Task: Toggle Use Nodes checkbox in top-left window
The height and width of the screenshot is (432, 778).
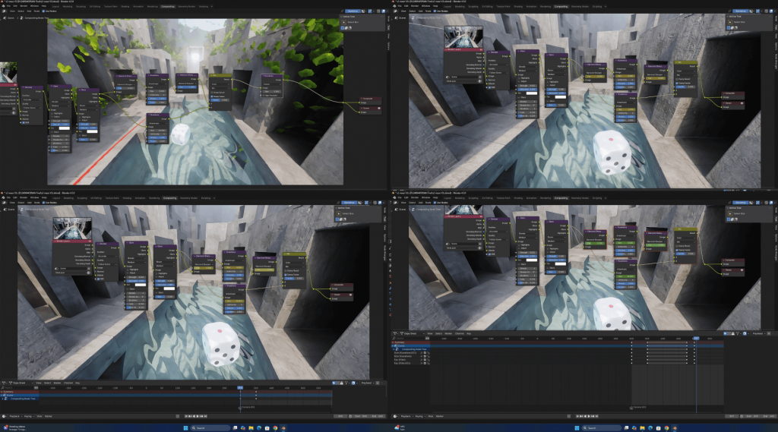Action: [43, 11]
